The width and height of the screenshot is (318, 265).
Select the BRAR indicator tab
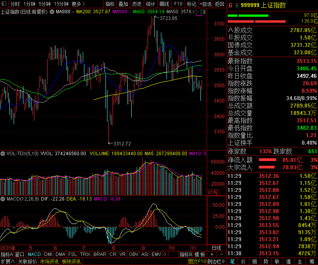click(100, 254)
